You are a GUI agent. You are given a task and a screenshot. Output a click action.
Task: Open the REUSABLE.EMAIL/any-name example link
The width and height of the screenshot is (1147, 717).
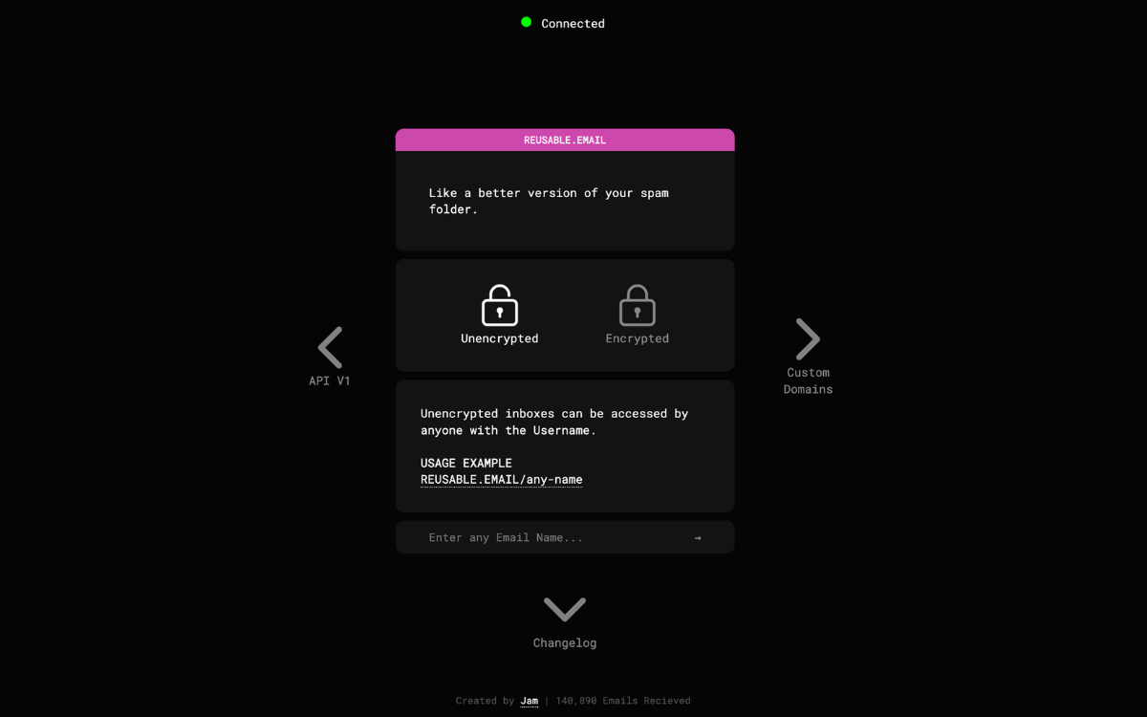click(502, 480)
